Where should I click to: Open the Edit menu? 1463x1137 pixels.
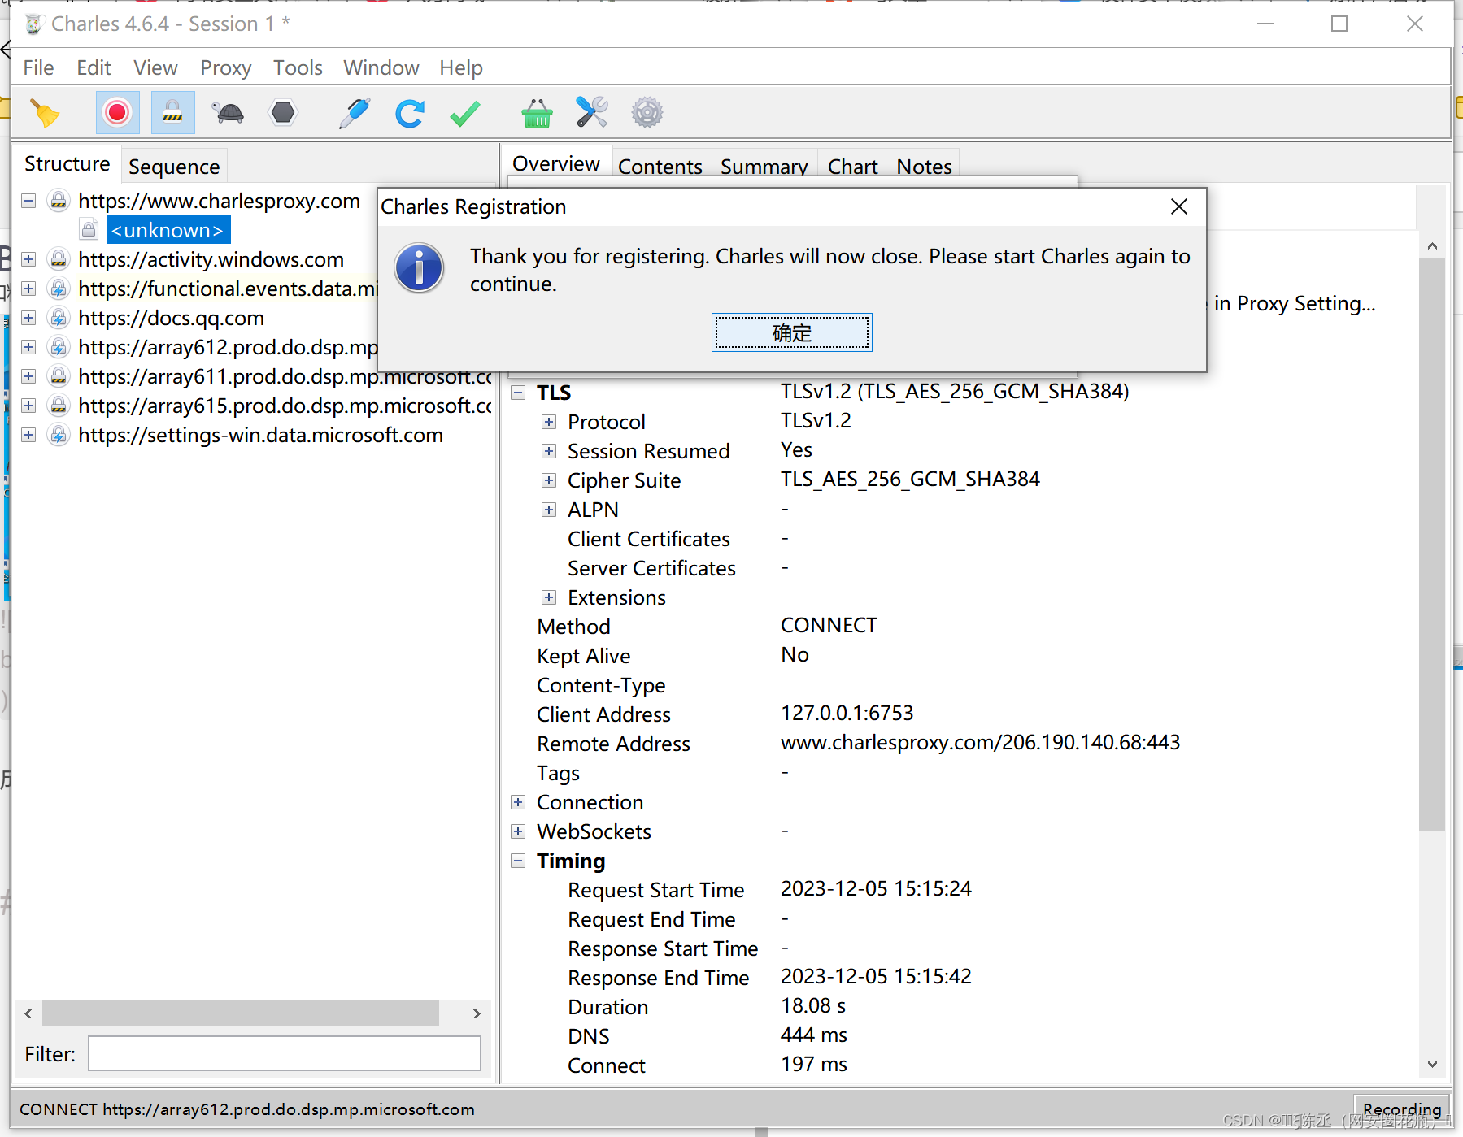pos(94,67)
